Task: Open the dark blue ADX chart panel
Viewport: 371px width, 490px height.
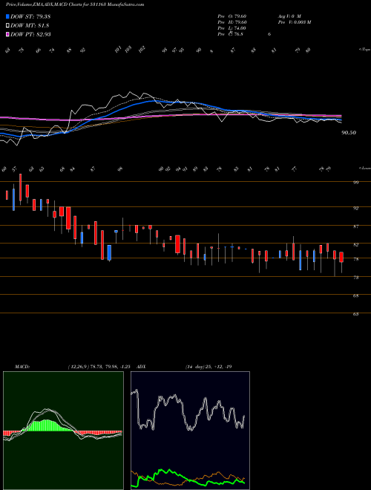Action: [190, 431]
